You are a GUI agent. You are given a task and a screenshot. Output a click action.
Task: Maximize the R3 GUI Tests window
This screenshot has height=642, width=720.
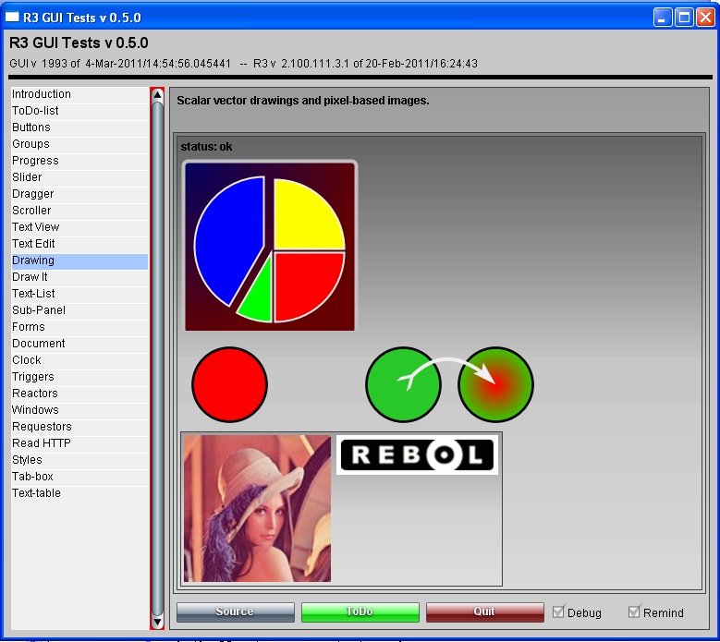click(684, 18)
